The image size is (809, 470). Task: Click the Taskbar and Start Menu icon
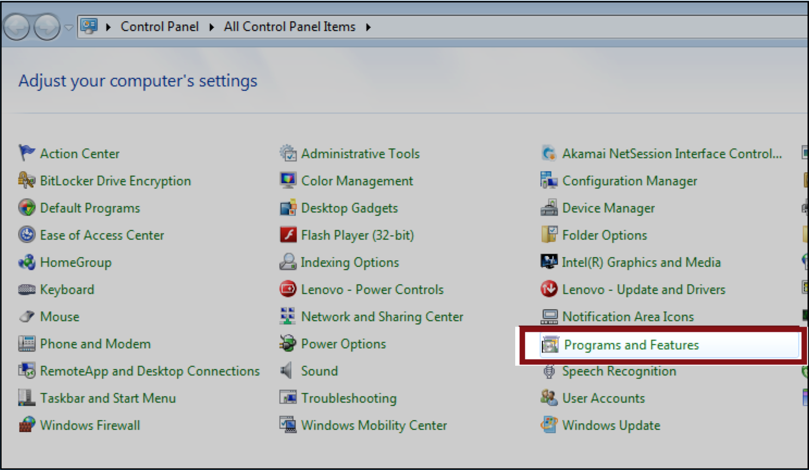(27, 398)
